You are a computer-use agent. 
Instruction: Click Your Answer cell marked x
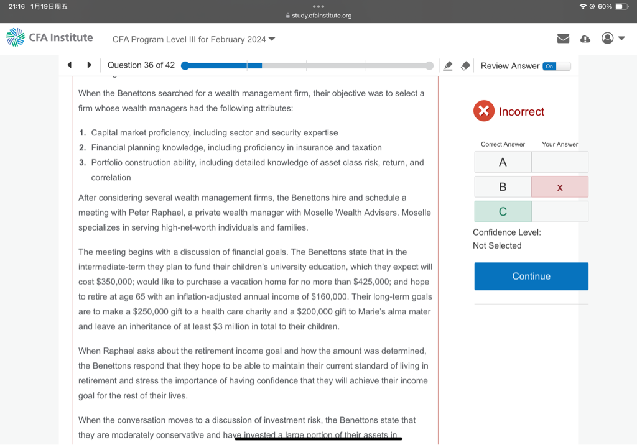pos(559,187)
